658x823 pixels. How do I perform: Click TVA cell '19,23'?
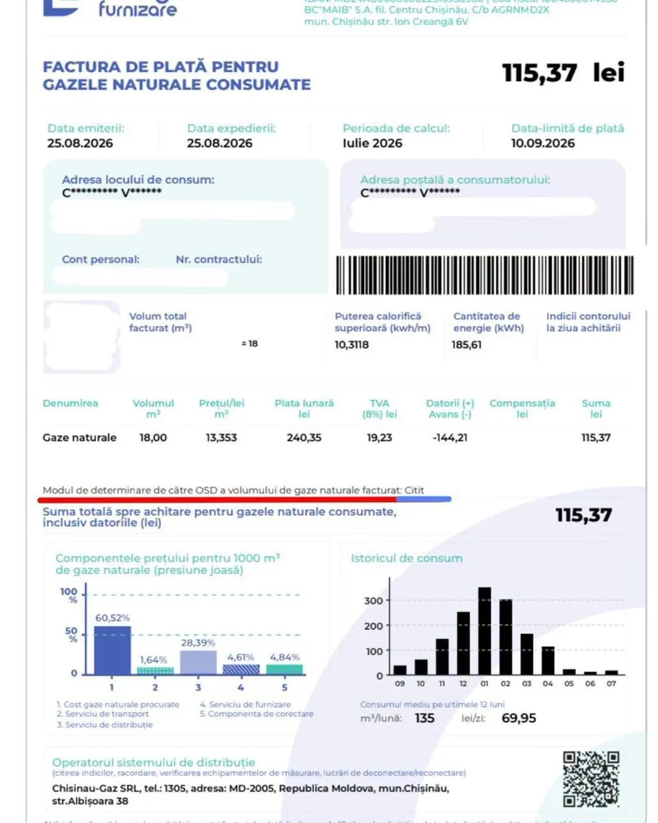[x=379, y=438]
